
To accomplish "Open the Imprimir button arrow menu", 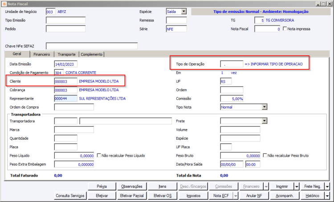I will pyautogui.click(x=297, y=186).
